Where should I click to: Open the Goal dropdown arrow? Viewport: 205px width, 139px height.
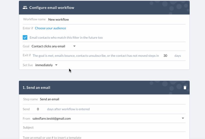pos(74,46)
